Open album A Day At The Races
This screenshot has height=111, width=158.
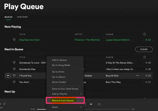click(120, 63)
